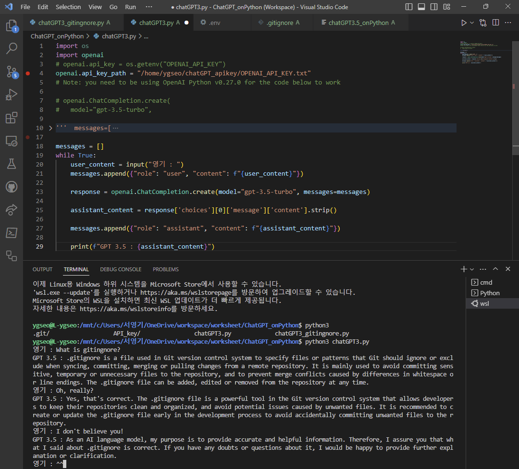
Task: Toggle bottom panel layout icon
Action: (421, 7)
